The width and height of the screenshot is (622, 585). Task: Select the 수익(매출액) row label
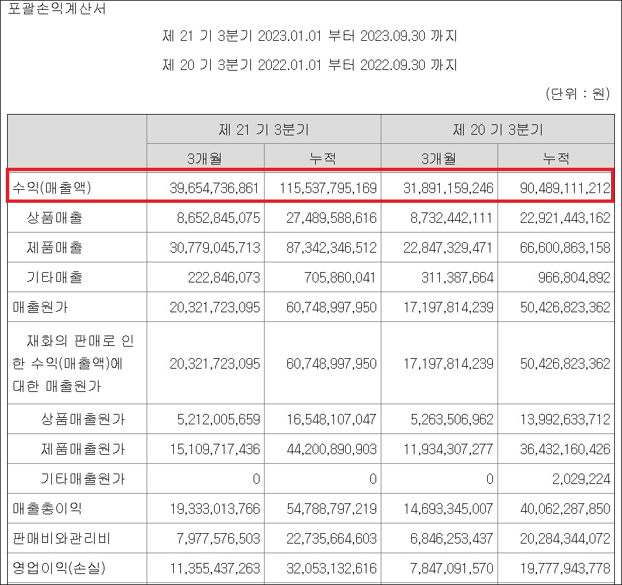pyautogui.click(x=52, y=187)
